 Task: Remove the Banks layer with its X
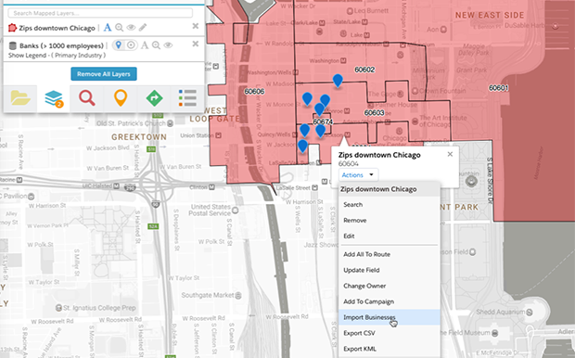tap(196, 44)
